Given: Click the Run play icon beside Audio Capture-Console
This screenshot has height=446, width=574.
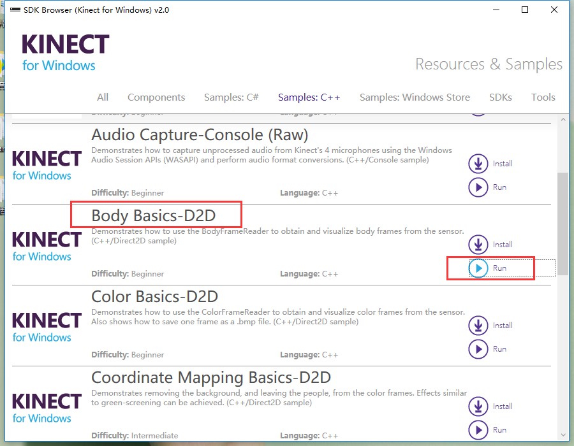Looking at the screenshot, I should 478,188.
